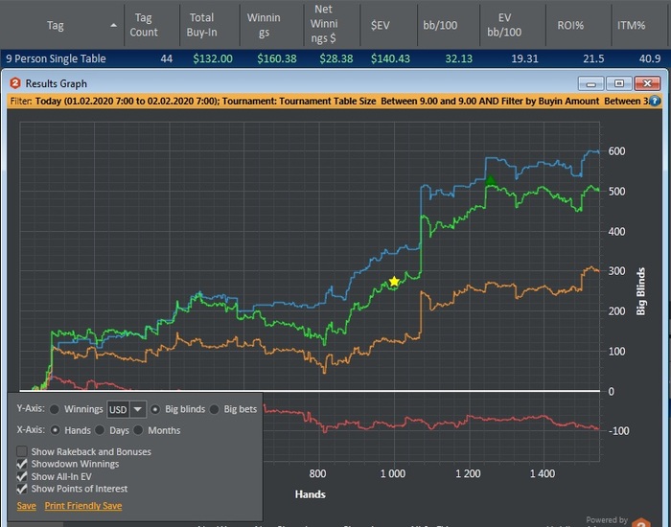Toggle Show Points of Interest checkbox
671x527 pixels.
coord(22,489)
